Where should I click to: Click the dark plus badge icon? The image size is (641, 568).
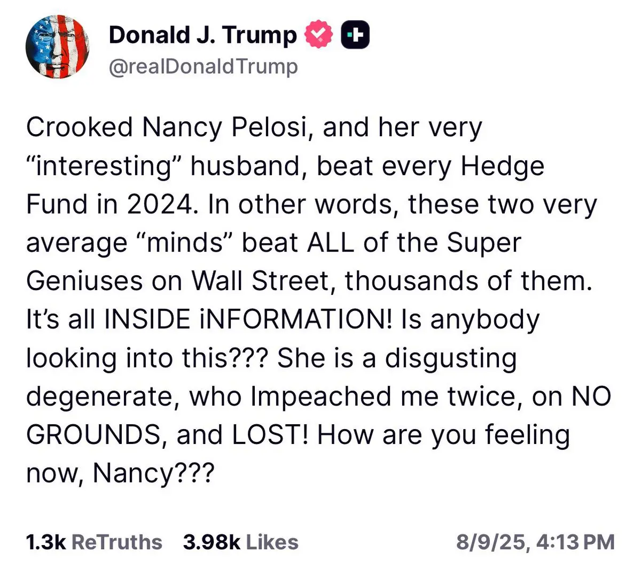(356, 35)
